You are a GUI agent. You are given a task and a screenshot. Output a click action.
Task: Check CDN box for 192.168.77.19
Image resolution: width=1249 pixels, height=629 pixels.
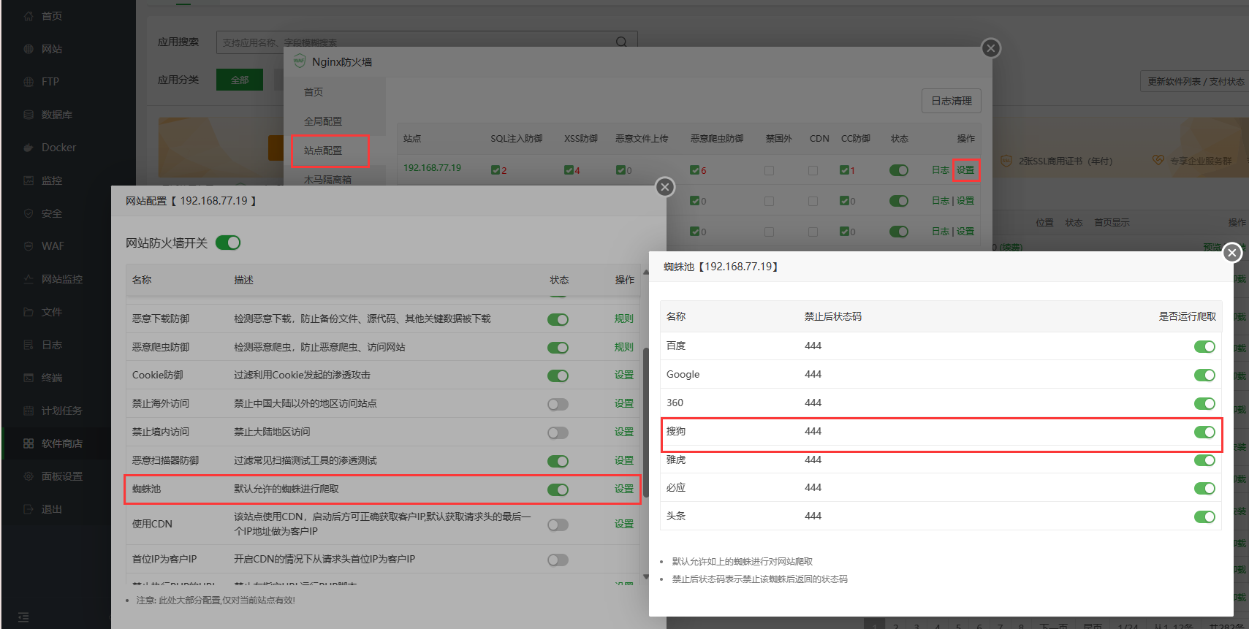tap(813, 170)
